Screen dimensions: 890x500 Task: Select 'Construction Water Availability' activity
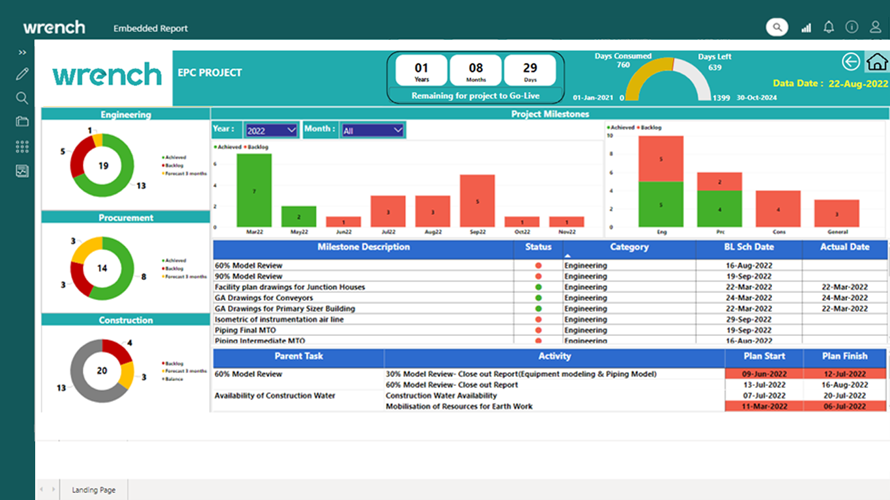point(441,396)
